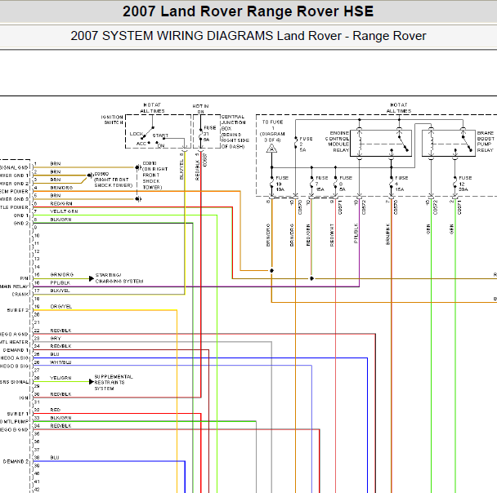Click the Engine Control Module Relay box

pyautogui.click(x=381, y=143)
